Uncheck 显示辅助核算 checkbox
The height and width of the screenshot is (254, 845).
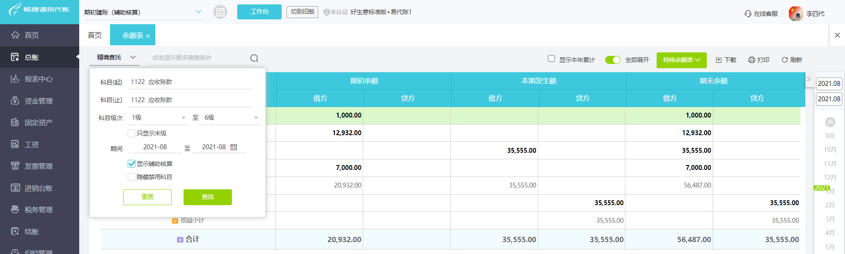click(x=132, y=164)
